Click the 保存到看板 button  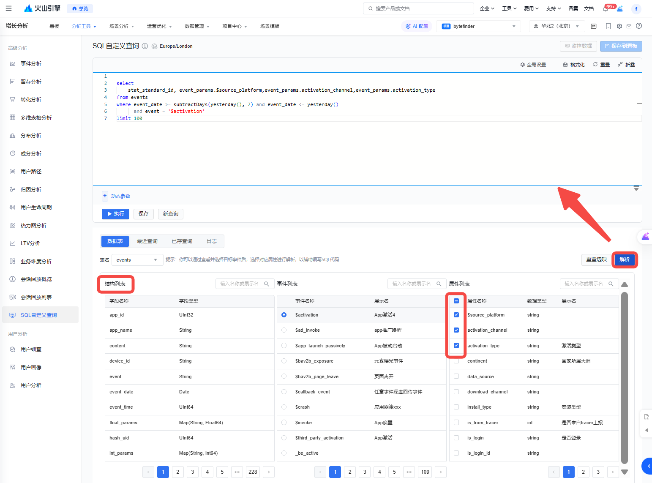(x=621, y=46)
